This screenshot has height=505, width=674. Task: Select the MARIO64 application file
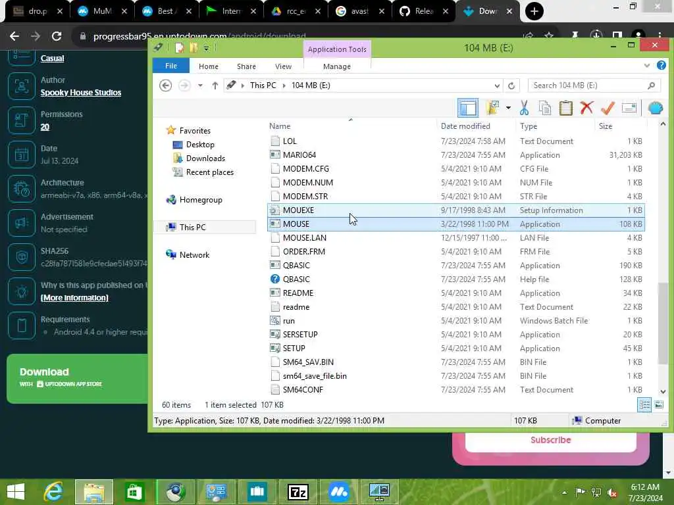[x=455, y=155]
